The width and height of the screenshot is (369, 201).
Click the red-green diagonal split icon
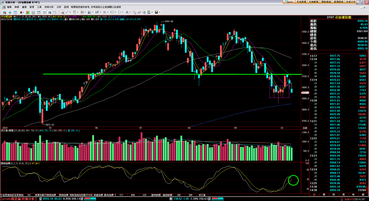pyautogui.click(x=28, y=12)
